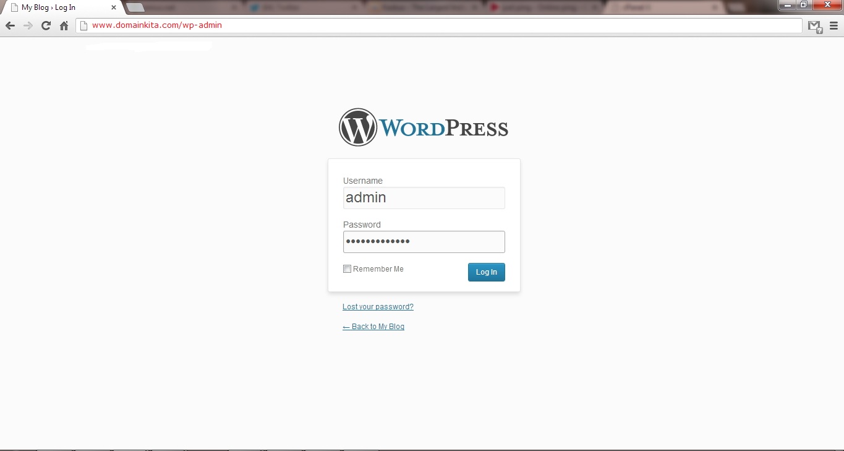Close the My Blog Log In tab
The width and height of the screenshot is (844, 451).
click(114, 7)
